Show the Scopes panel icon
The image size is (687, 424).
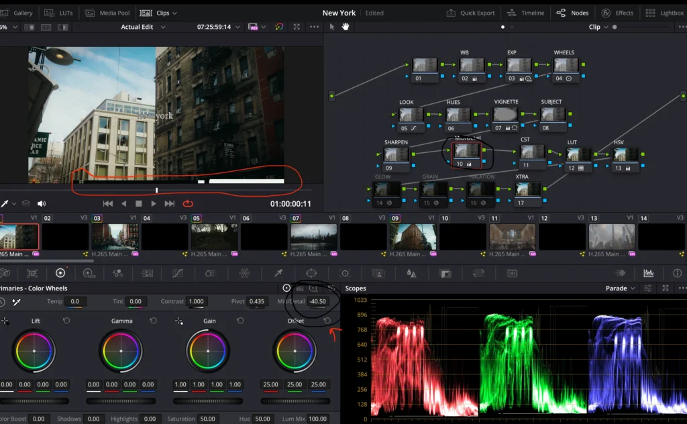tap(648, 273)
